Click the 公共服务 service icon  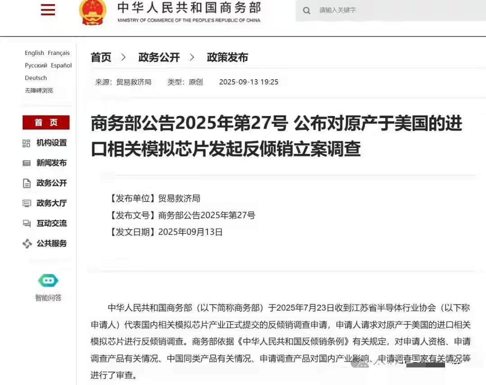(x=27, y=243)
